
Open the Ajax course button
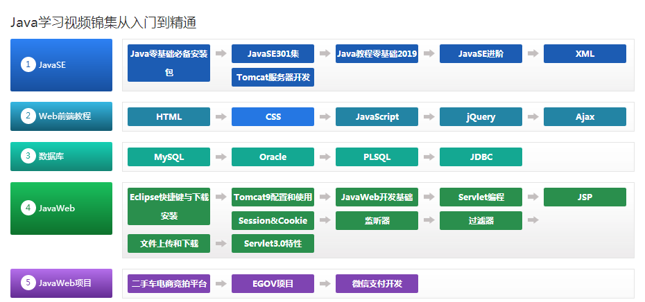pos(585,117)
